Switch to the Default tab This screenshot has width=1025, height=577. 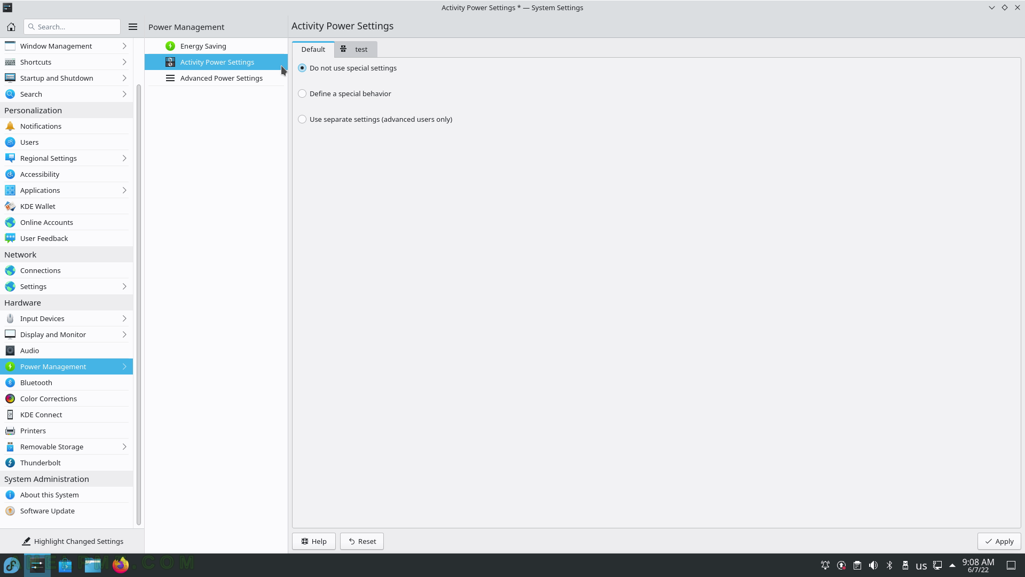[313, 49]
